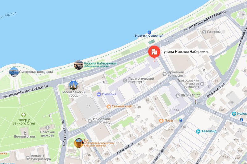Open the Свежий хлеб bakery icon

point(109,106)
